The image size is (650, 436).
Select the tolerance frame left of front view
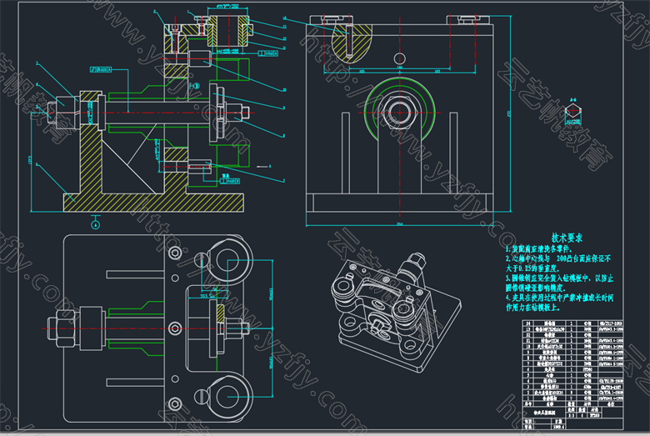[101, 69]
